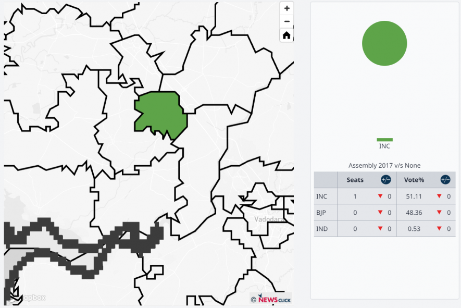461x308 pixels.
Task: Open the NewsClick logo link
Action: [x=271, y=299]
